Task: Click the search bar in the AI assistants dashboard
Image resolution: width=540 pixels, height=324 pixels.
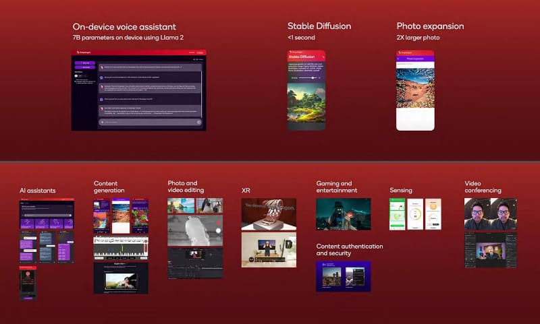Action: pos(47,215)
